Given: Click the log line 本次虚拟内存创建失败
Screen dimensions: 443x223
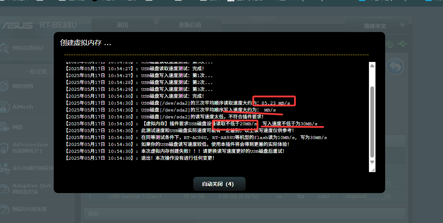Looking at the screenshot, I should 175,151.
